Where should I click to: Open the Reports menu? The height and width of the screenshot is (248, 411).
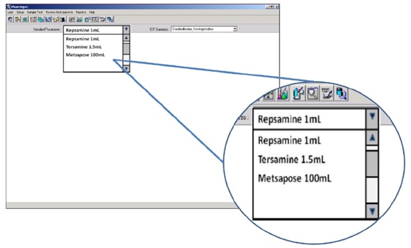[x=81, y=12]
